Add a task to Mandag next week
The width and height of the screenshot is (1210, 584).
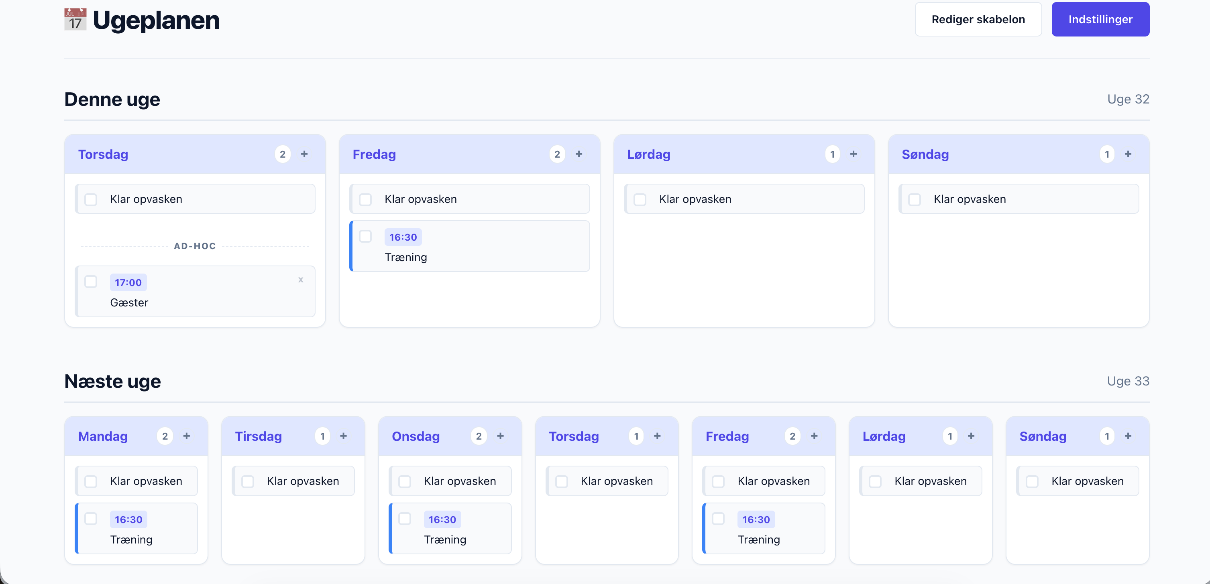tap(187, 436)
